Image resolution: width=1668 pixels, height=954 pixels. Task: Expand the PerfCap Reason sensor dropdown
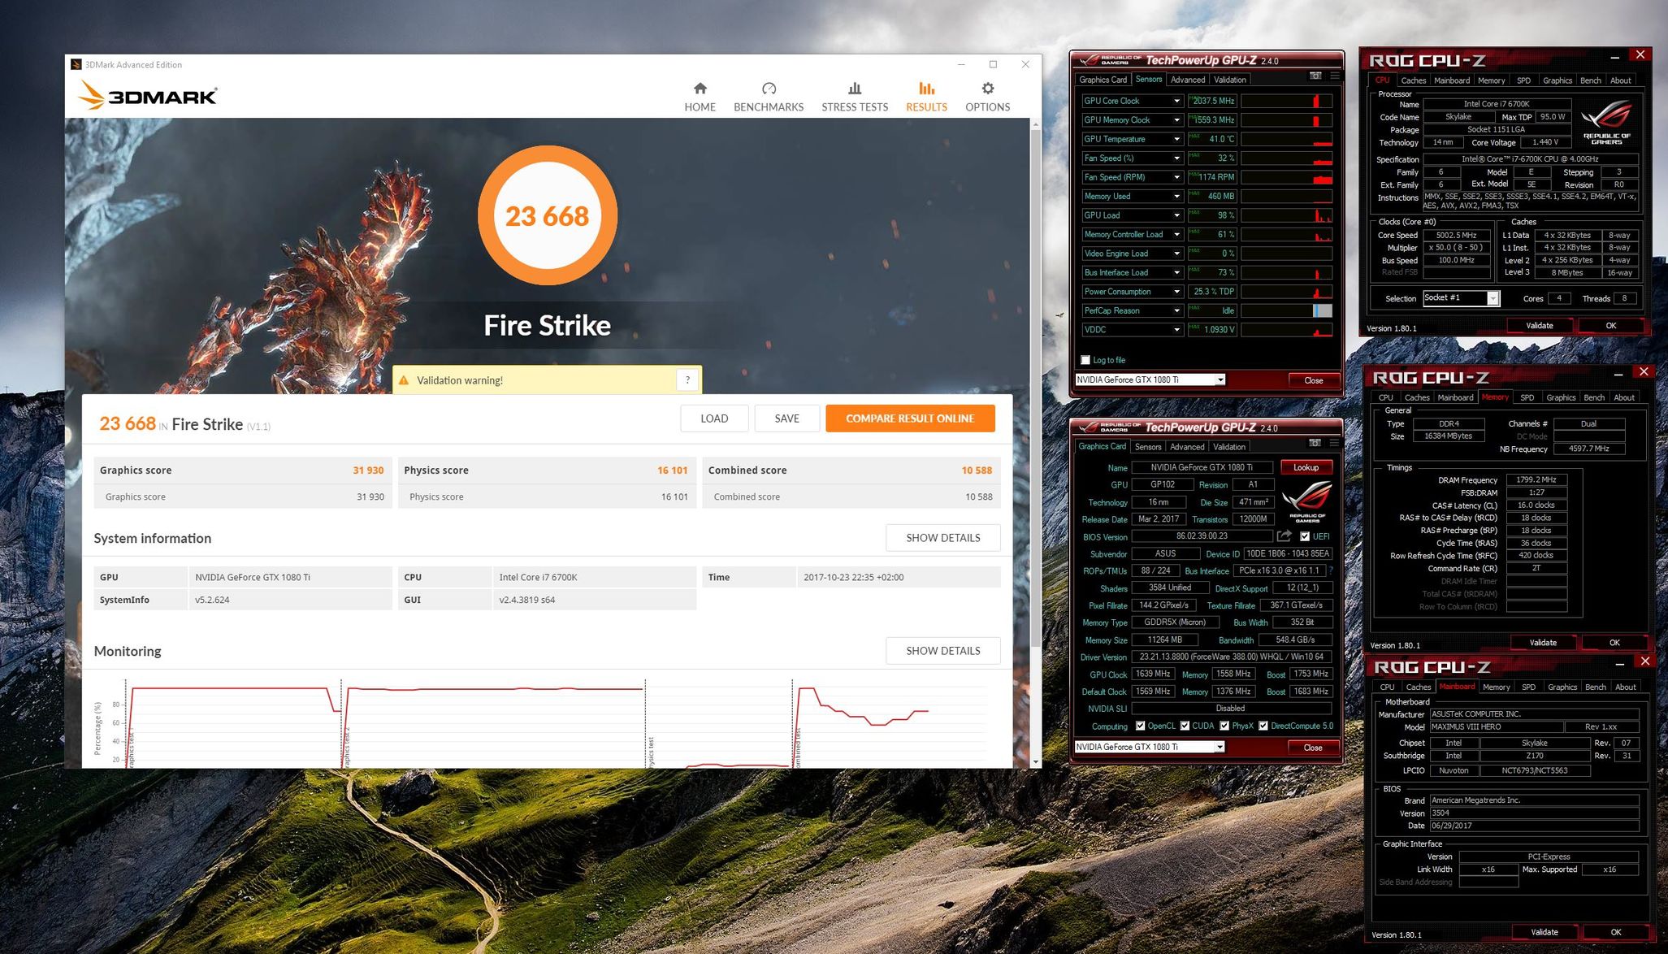[x=1176, y=310]
